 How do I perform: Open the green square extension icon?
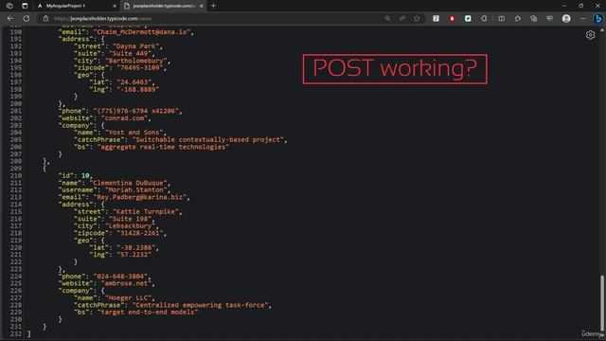tap(468, 19)
